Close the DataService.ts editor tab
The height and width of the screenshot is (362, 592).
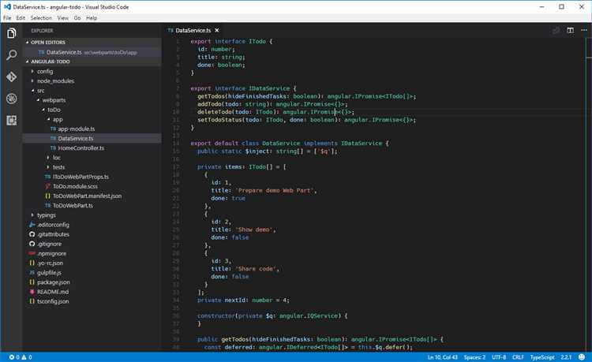coord(217,30)
